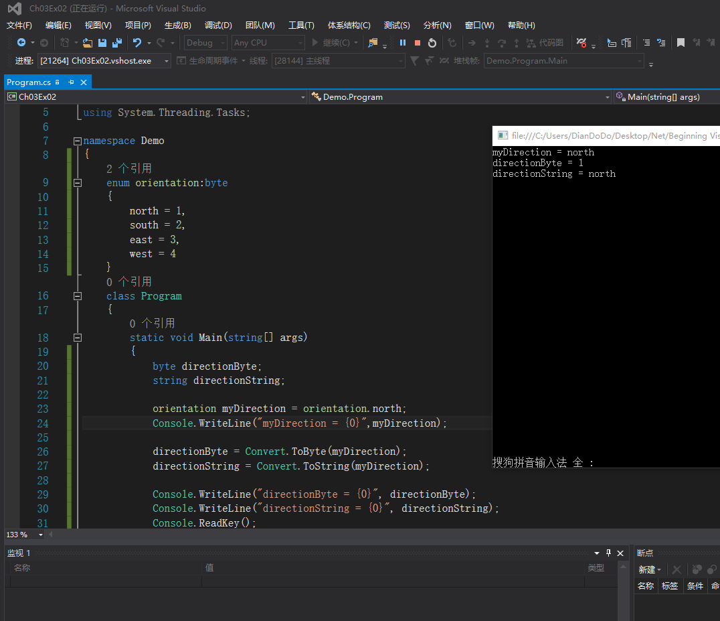Image resolution: width=720 pixels, height=621 pixels.
Task: Click the 条件 column header in breakpoints panel
Action: point(695,585)
